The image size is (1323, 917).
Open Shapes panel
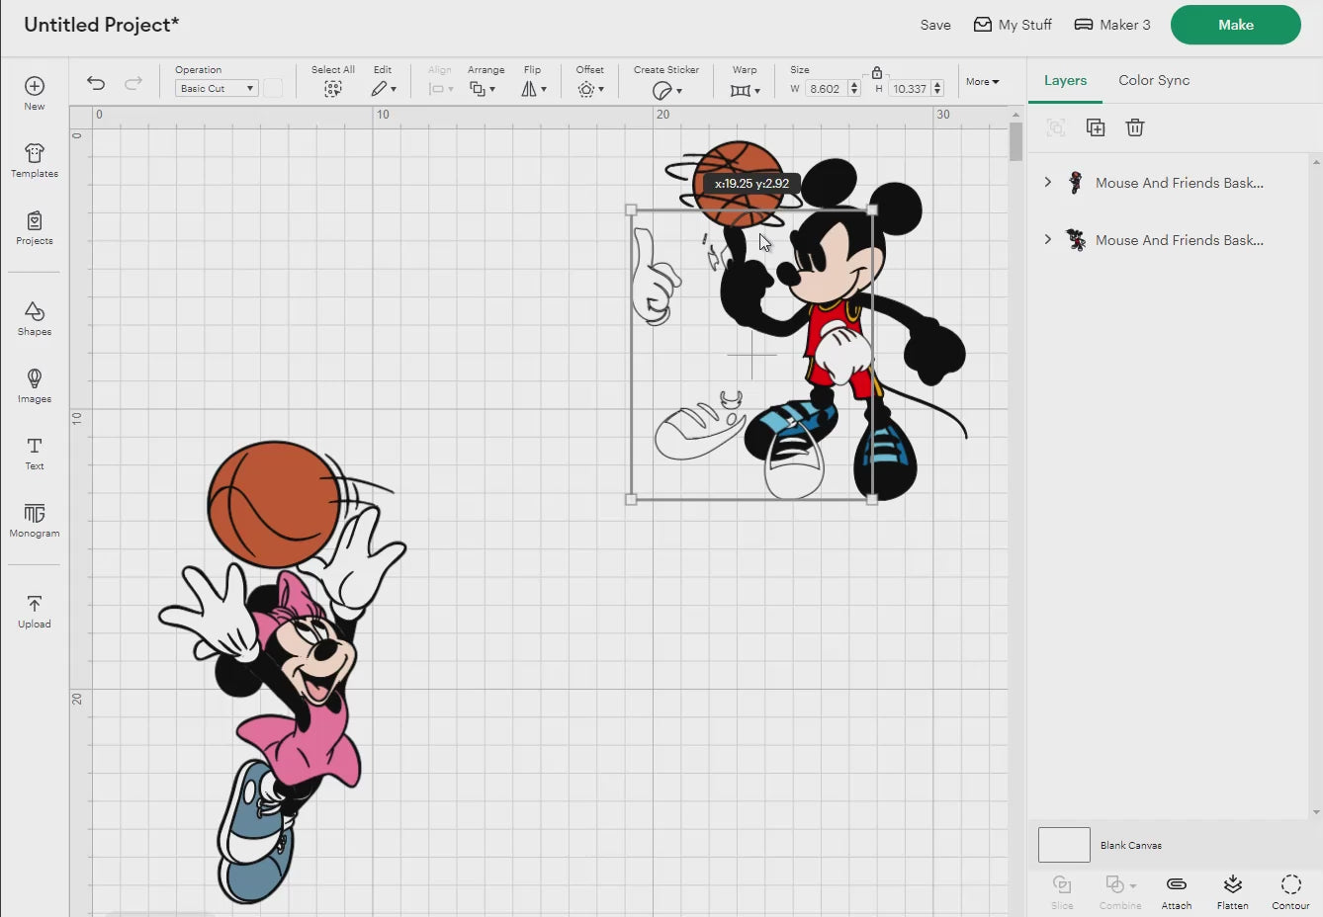point(35,318)
